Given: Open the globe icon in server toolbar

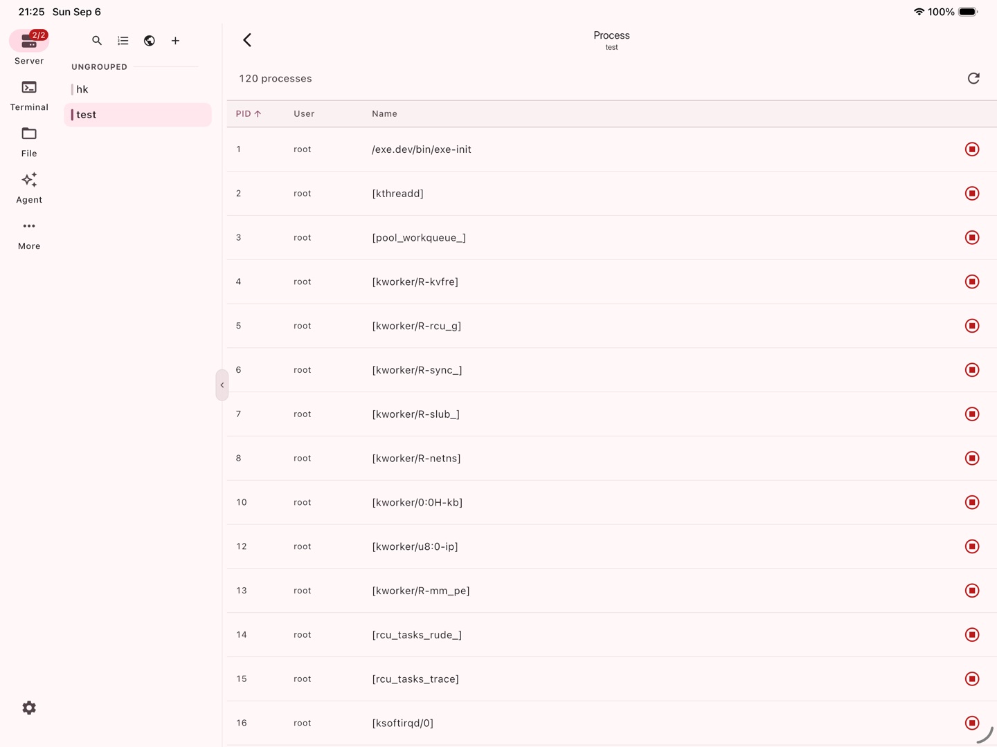Looking at the screenshot, I should pos(150,41).
